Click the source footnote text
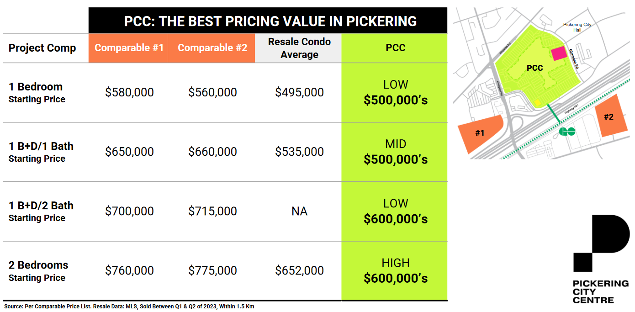The height and width of the screenshot is (312, 635). (129, 307)
